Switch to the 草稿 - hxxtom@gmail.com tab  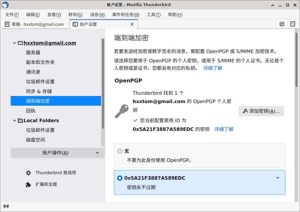[x=36, y=24]
